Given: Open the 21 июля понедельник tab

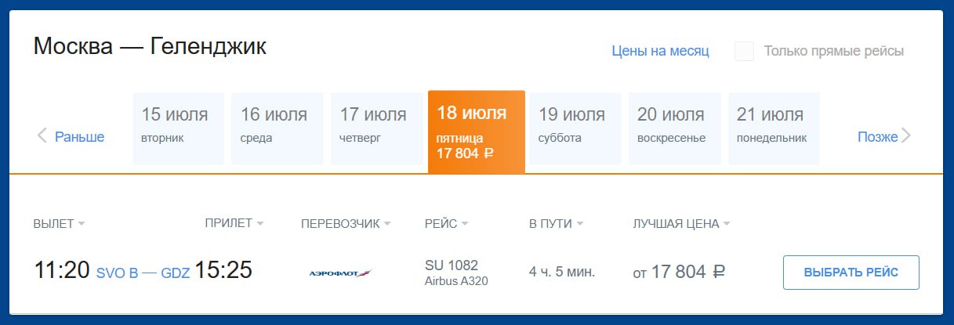Looking at the screenshot, I should tap(774, 128).
